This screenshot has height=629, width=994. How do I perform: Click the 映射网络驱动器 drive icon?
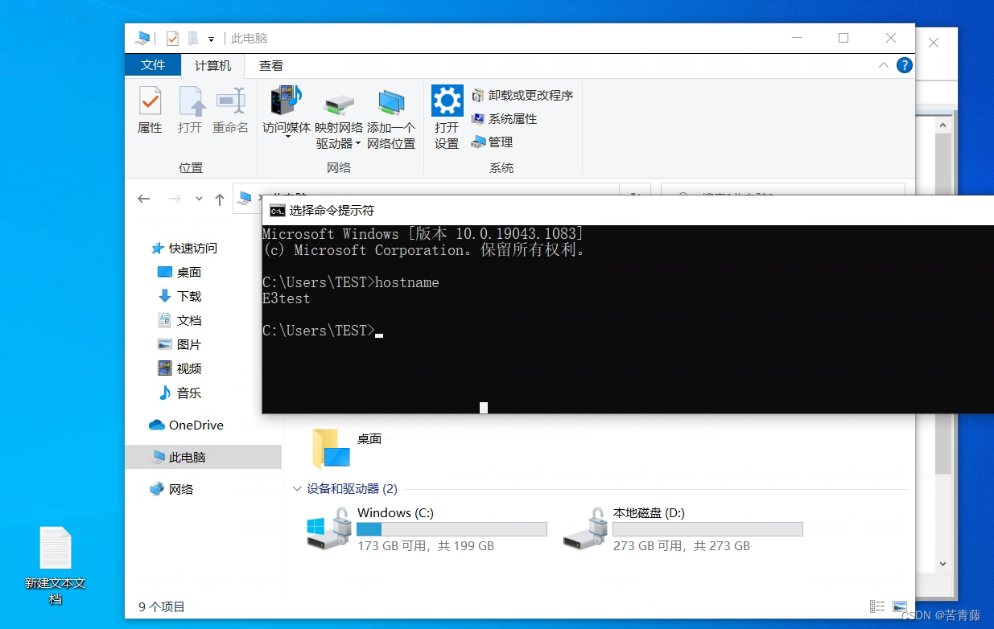pos(339,103)
